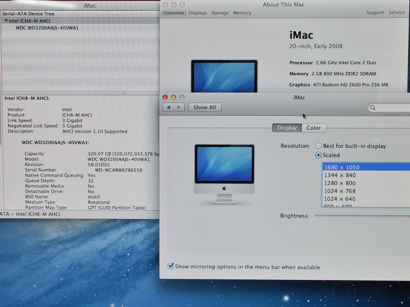The width and height of the screenshot is (410, 307).
Task: Open the Storage tab in About This Mac
Action: pos(220,13)
